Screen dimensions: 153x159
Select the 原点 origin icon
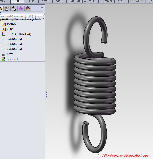pos(4,54)
